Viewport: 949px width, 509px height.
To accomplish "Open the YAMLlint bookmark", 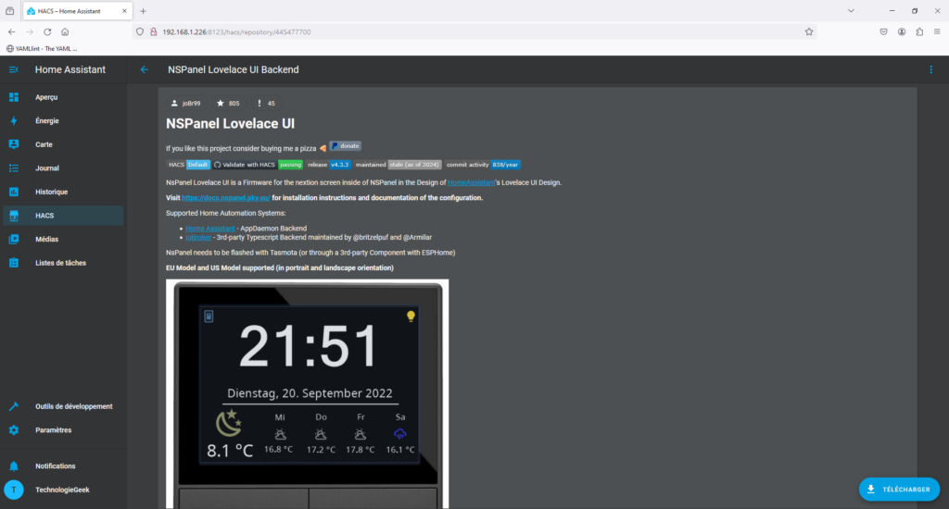I will tap(42, 48).
